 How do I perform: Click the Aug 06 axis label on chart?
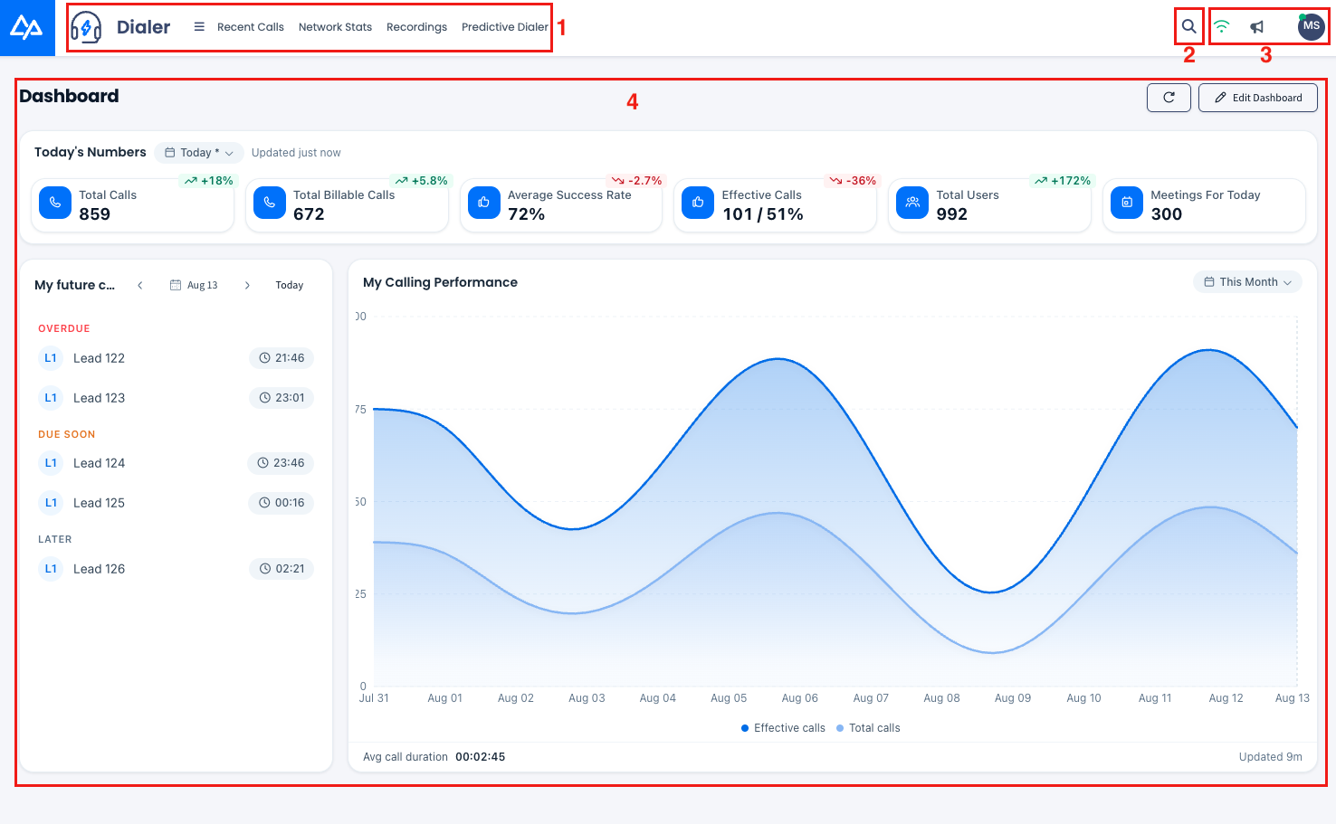[800, 698]
